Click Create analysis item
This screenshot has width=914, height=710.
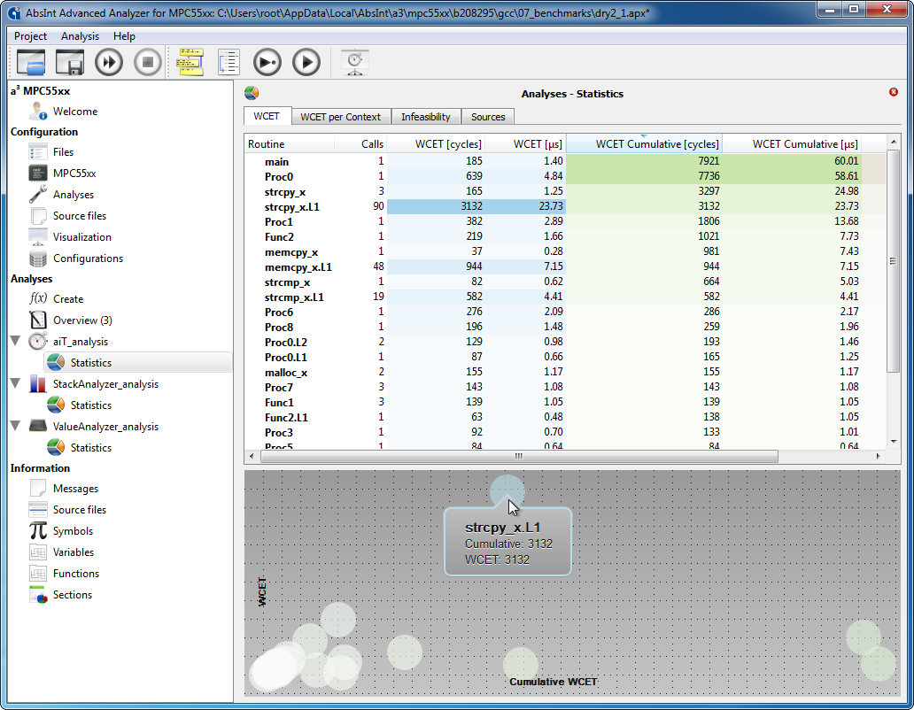[68, 299]
